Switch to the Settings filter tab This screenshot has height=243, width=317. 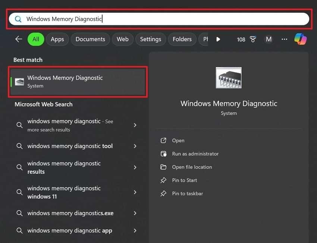pyautogui.click(x=151, y=39)
